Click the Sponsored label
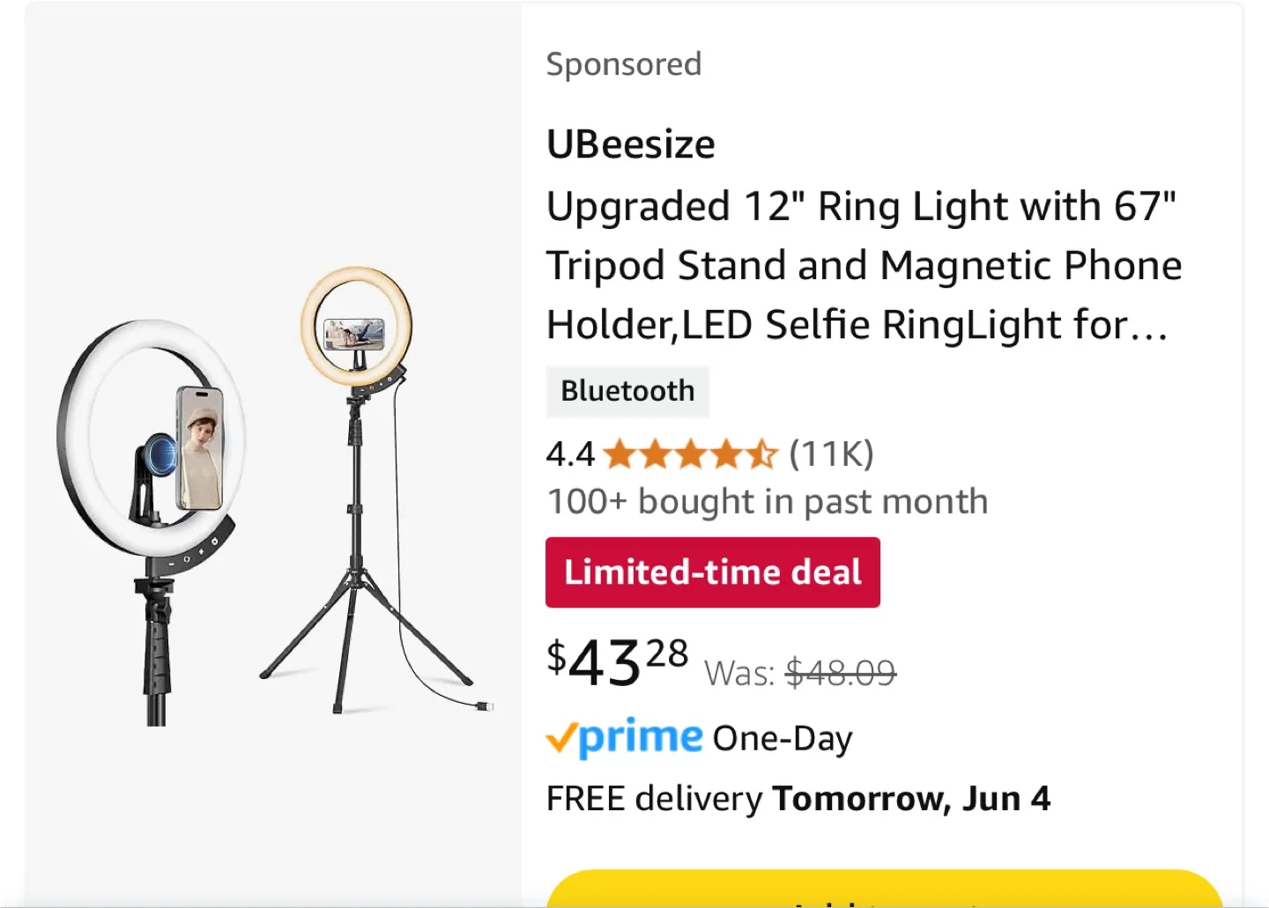 (623, 63)
